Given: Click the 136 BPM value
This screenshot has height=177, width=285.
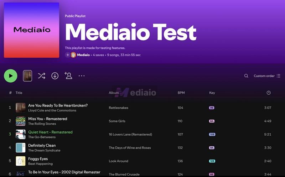Looking at the screenshot, I should pos(180,161).
